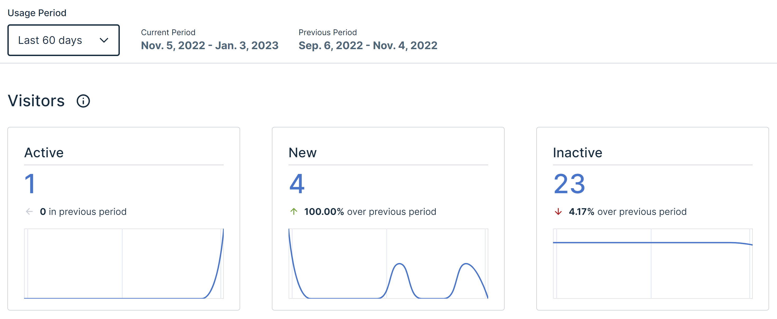
Task: Click the red down arrow icon
Action: click(558, 212)
